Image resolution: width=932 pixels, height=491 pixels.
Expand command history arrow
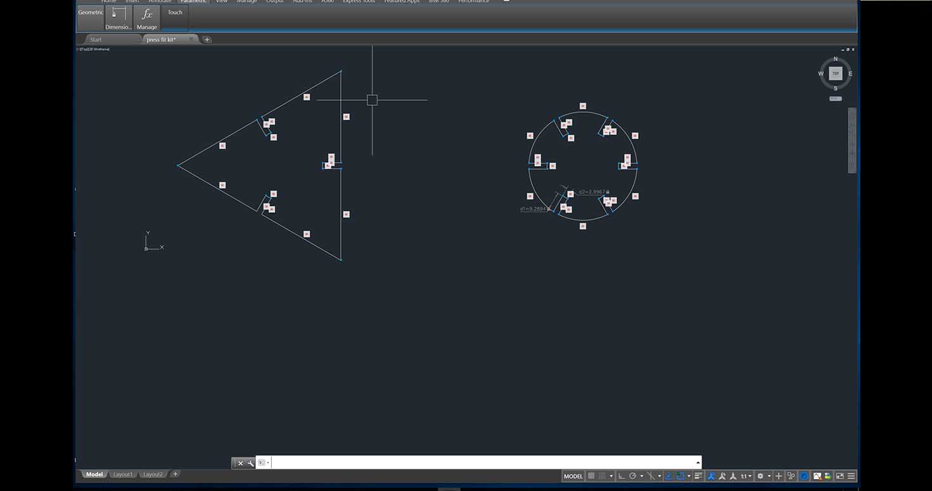[698, 463]
